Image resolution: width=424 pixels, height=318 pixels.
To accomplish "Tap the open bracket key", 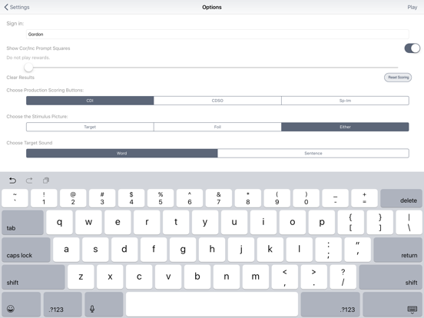I will click(x=351, y=223).
